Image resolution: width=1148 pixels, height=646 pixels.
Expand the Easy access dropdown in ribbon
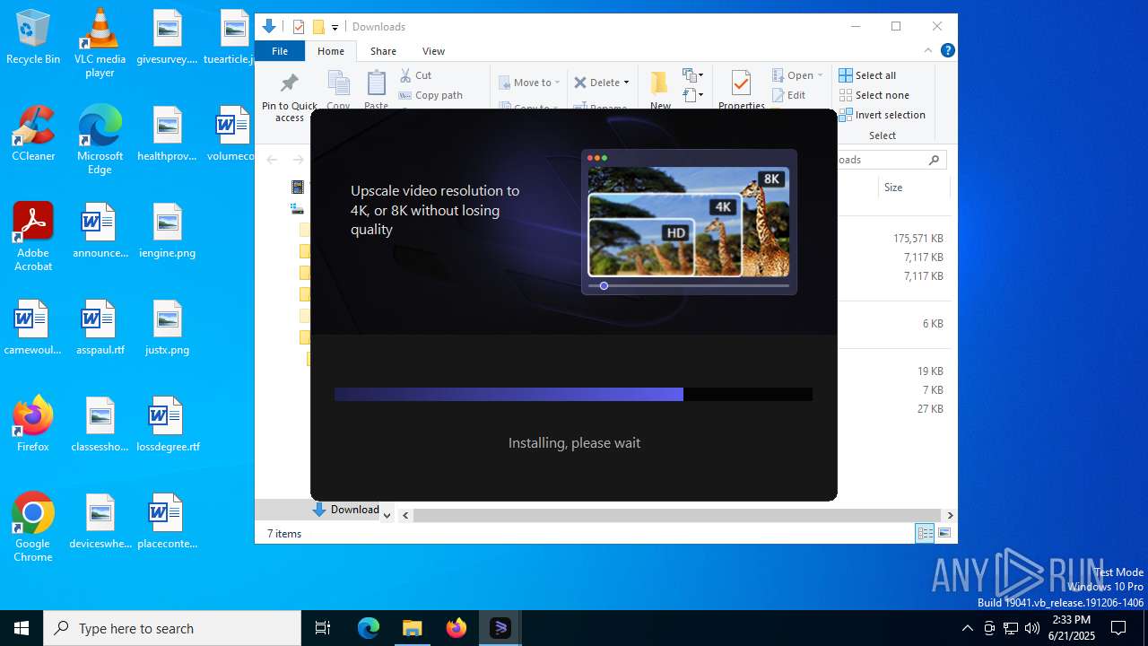pyautogui.click(x=693, y=95)
